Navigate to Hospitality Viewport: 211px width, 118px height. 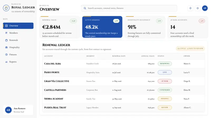18,47
